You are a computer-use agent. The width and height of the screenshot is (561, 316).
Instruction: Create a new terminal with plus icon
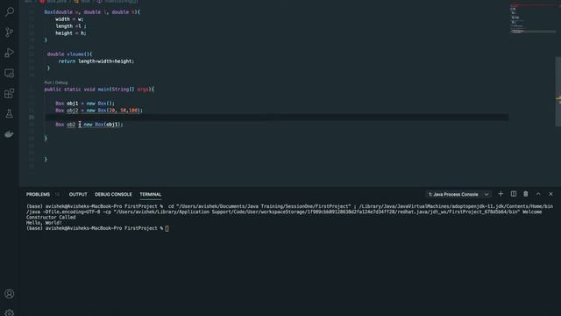coord(501,194)
